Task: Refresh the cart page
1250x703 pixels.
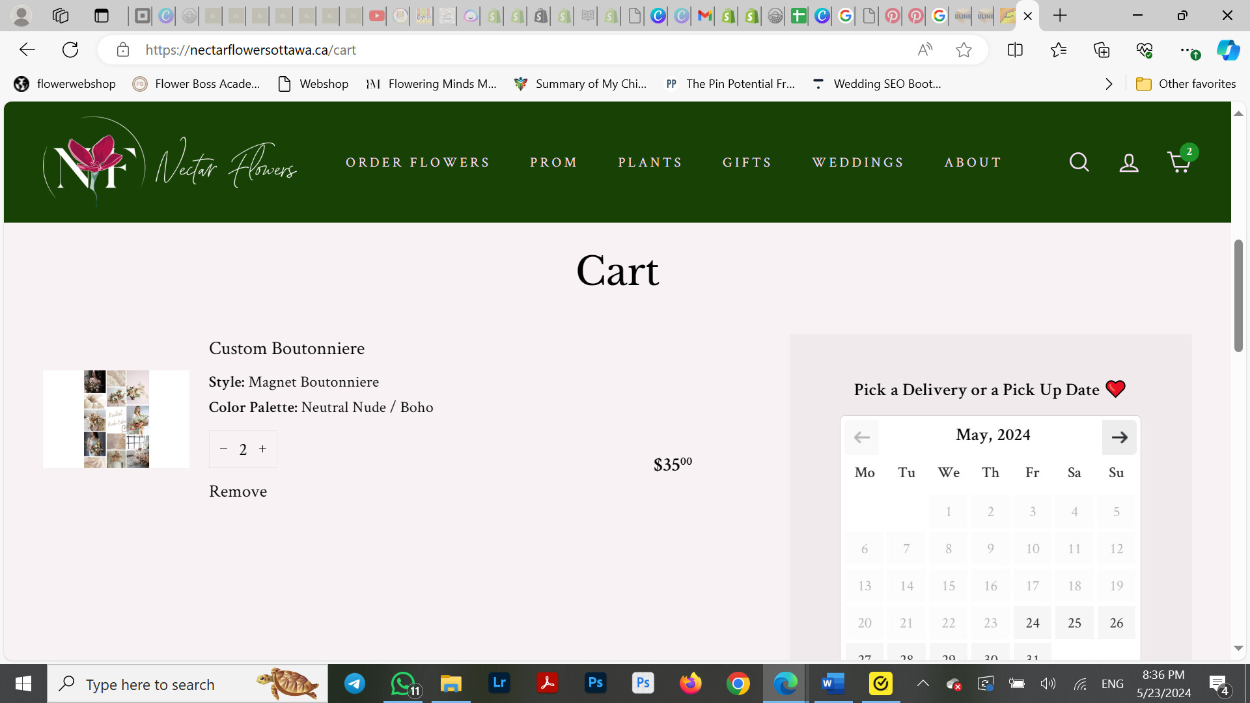Action: [x=70, y=50]
